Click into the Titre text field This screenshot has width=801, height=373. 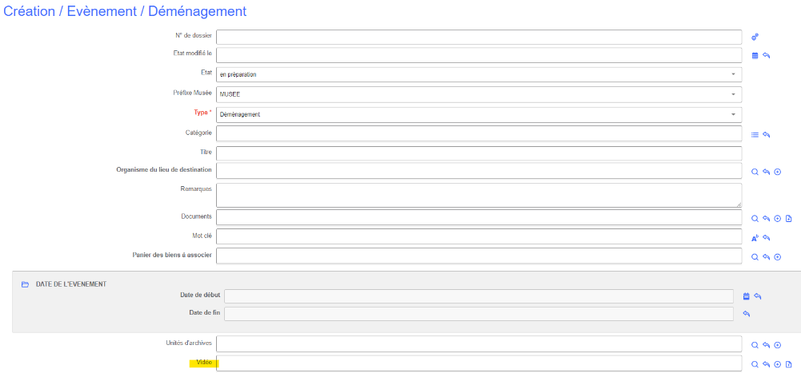tap(479, 153)
